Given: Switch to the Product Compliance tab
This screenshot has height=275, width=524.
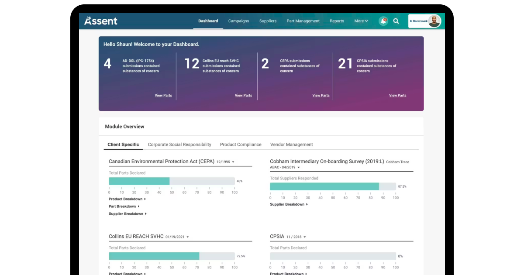Looking at the screenshot, I should [x=241, y=144].
